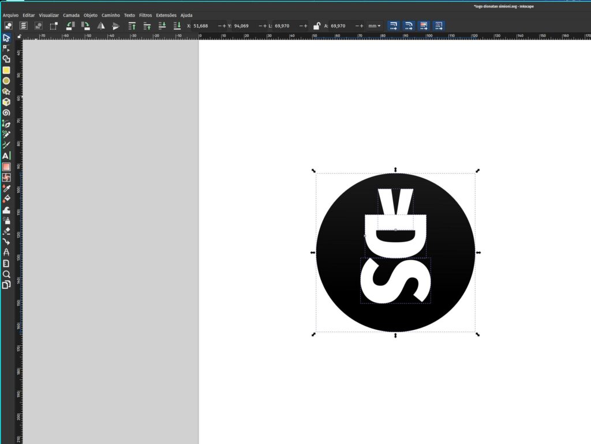
Task: Rotate the selection 90 degrees clockwise
Action: [85, 25]
